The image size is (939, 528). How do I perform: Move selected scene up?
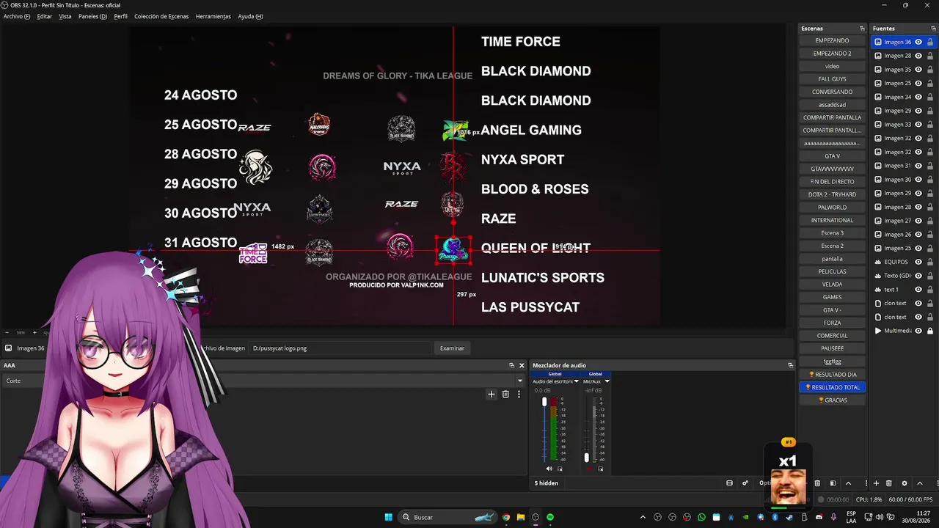849,483
